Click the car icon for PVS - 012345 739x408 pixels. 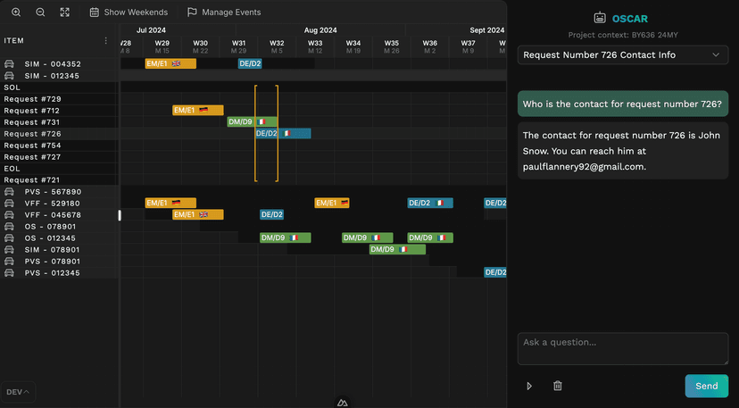point(9,272)
